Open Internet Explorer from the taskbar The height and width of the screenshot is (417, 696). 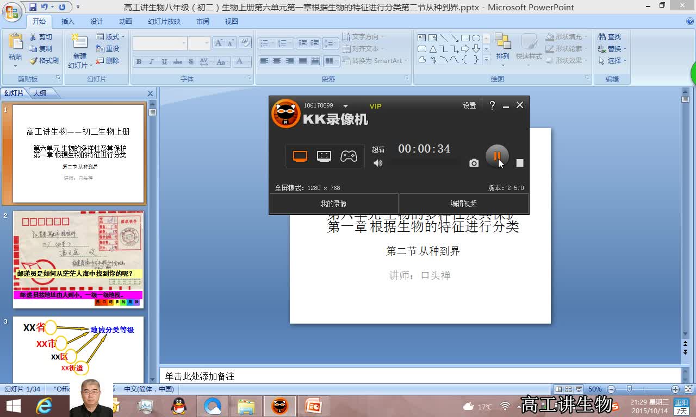[x=44, y=406]
